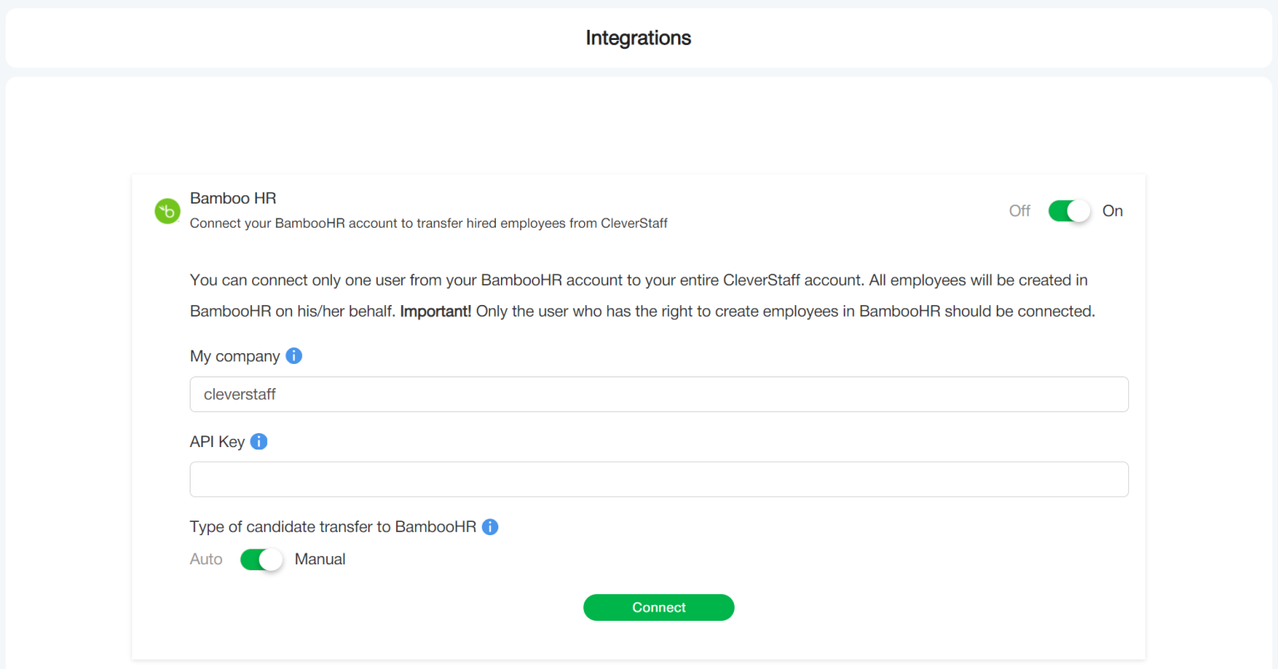Click the Auto label of the transfer switch
The image size is (1278, 669).
[206, 559]
